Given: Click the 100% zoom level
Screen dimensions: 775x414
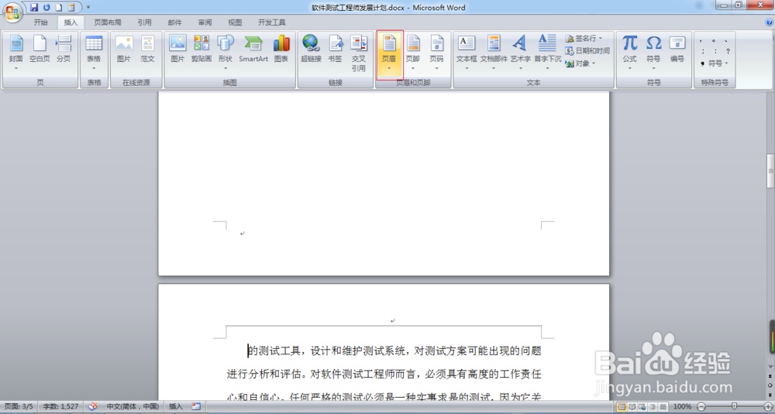Looking at the screenshot, I should point(683,406).
